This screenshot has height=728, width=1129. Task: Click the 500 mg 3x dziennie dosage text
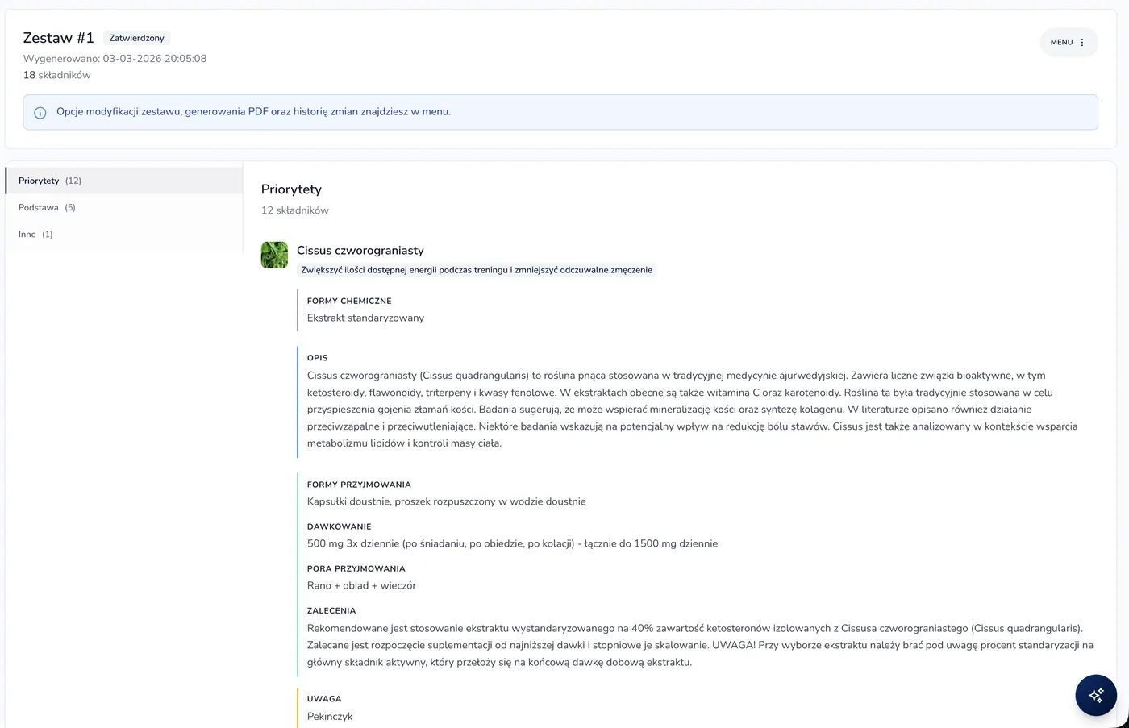pyautogui.click(x=512, y=543)
